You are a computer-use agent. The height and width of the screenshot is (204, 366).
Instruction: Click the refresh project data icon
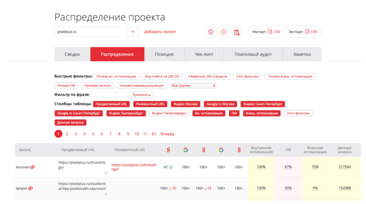coord(210,32)
